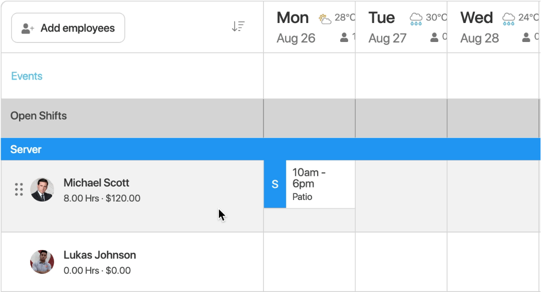Click the headcount icon under Aug 26
This screenshot has width=541, height=292.
[x=345, y=36]
